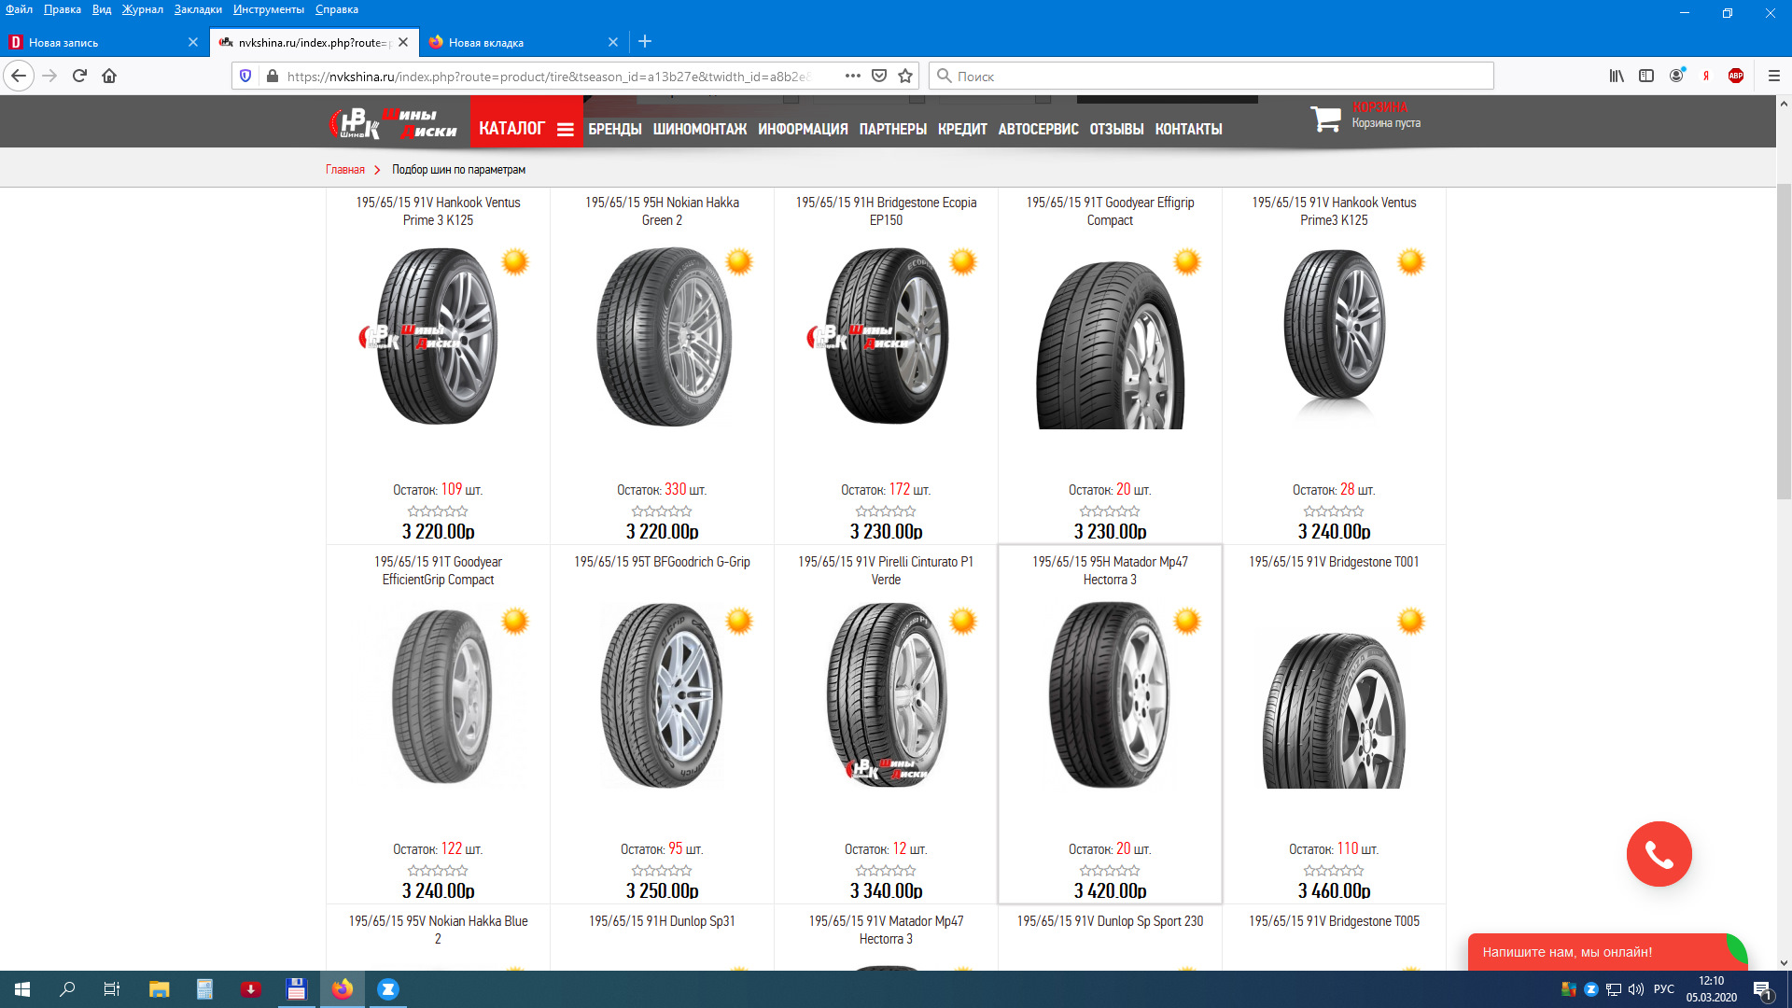Open Nokian Hakka Blue 2 product link
Screen dimensions: 1792x1008
[438, 930]
